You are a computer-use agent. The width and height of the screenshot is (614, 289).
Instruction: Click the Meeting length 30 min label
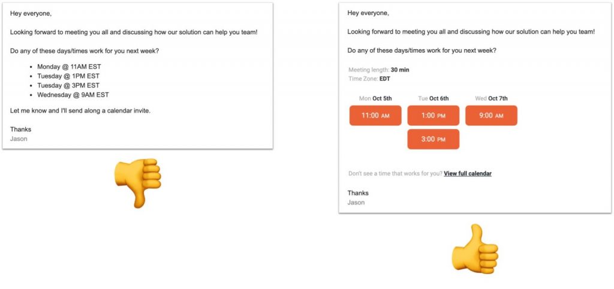click(x=379, y=70)
